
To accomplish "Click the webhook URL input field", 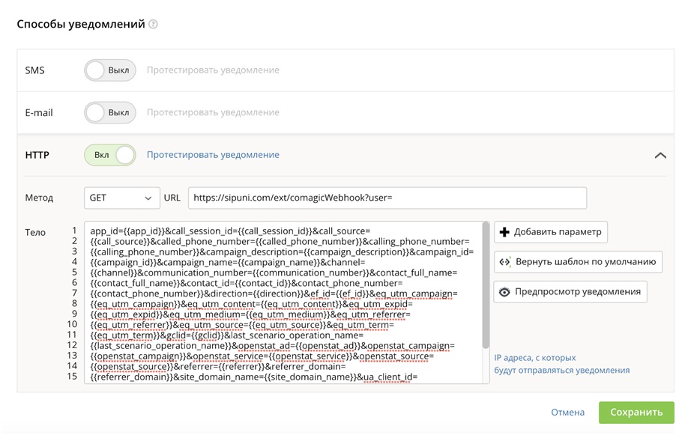I will click(x=387, y=198).
